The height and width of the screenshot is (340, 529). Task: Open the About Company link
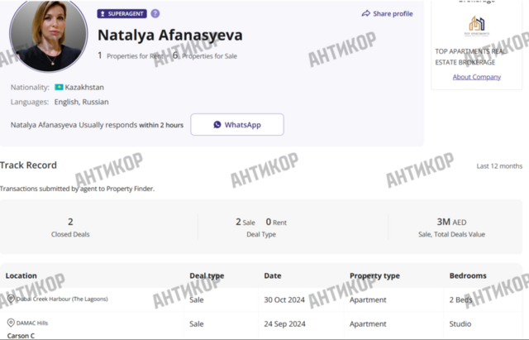click(x=477, y=77)
